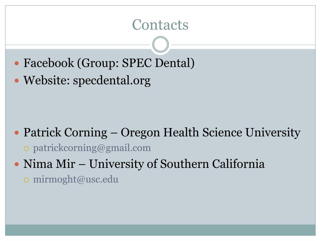Click the Contacts slide title
The image size is (321, 241).
(x=160, y=25)
